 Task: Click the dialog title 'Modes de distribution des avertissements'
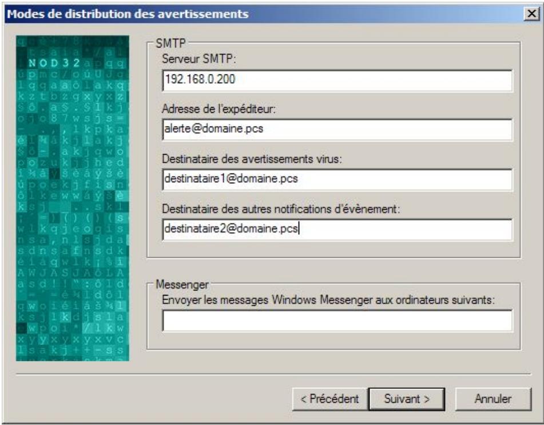(x=128, y=14)
